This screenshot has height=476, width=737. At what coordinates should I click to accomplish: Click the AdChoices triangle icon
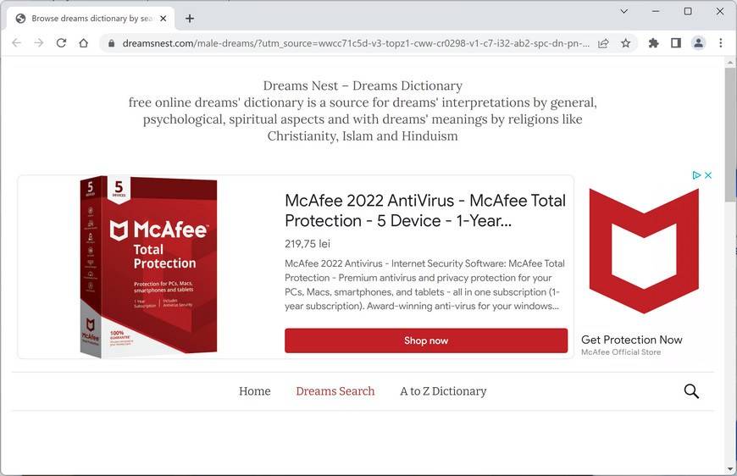tap(696, 175)
